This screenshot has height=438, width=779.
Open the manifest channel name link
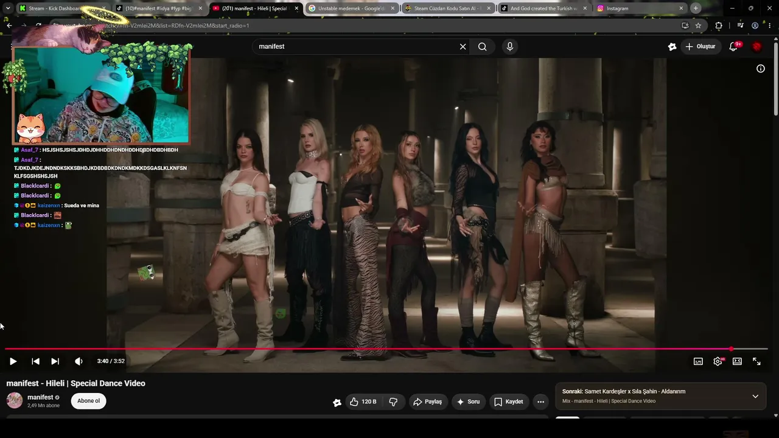coord(40,397)
